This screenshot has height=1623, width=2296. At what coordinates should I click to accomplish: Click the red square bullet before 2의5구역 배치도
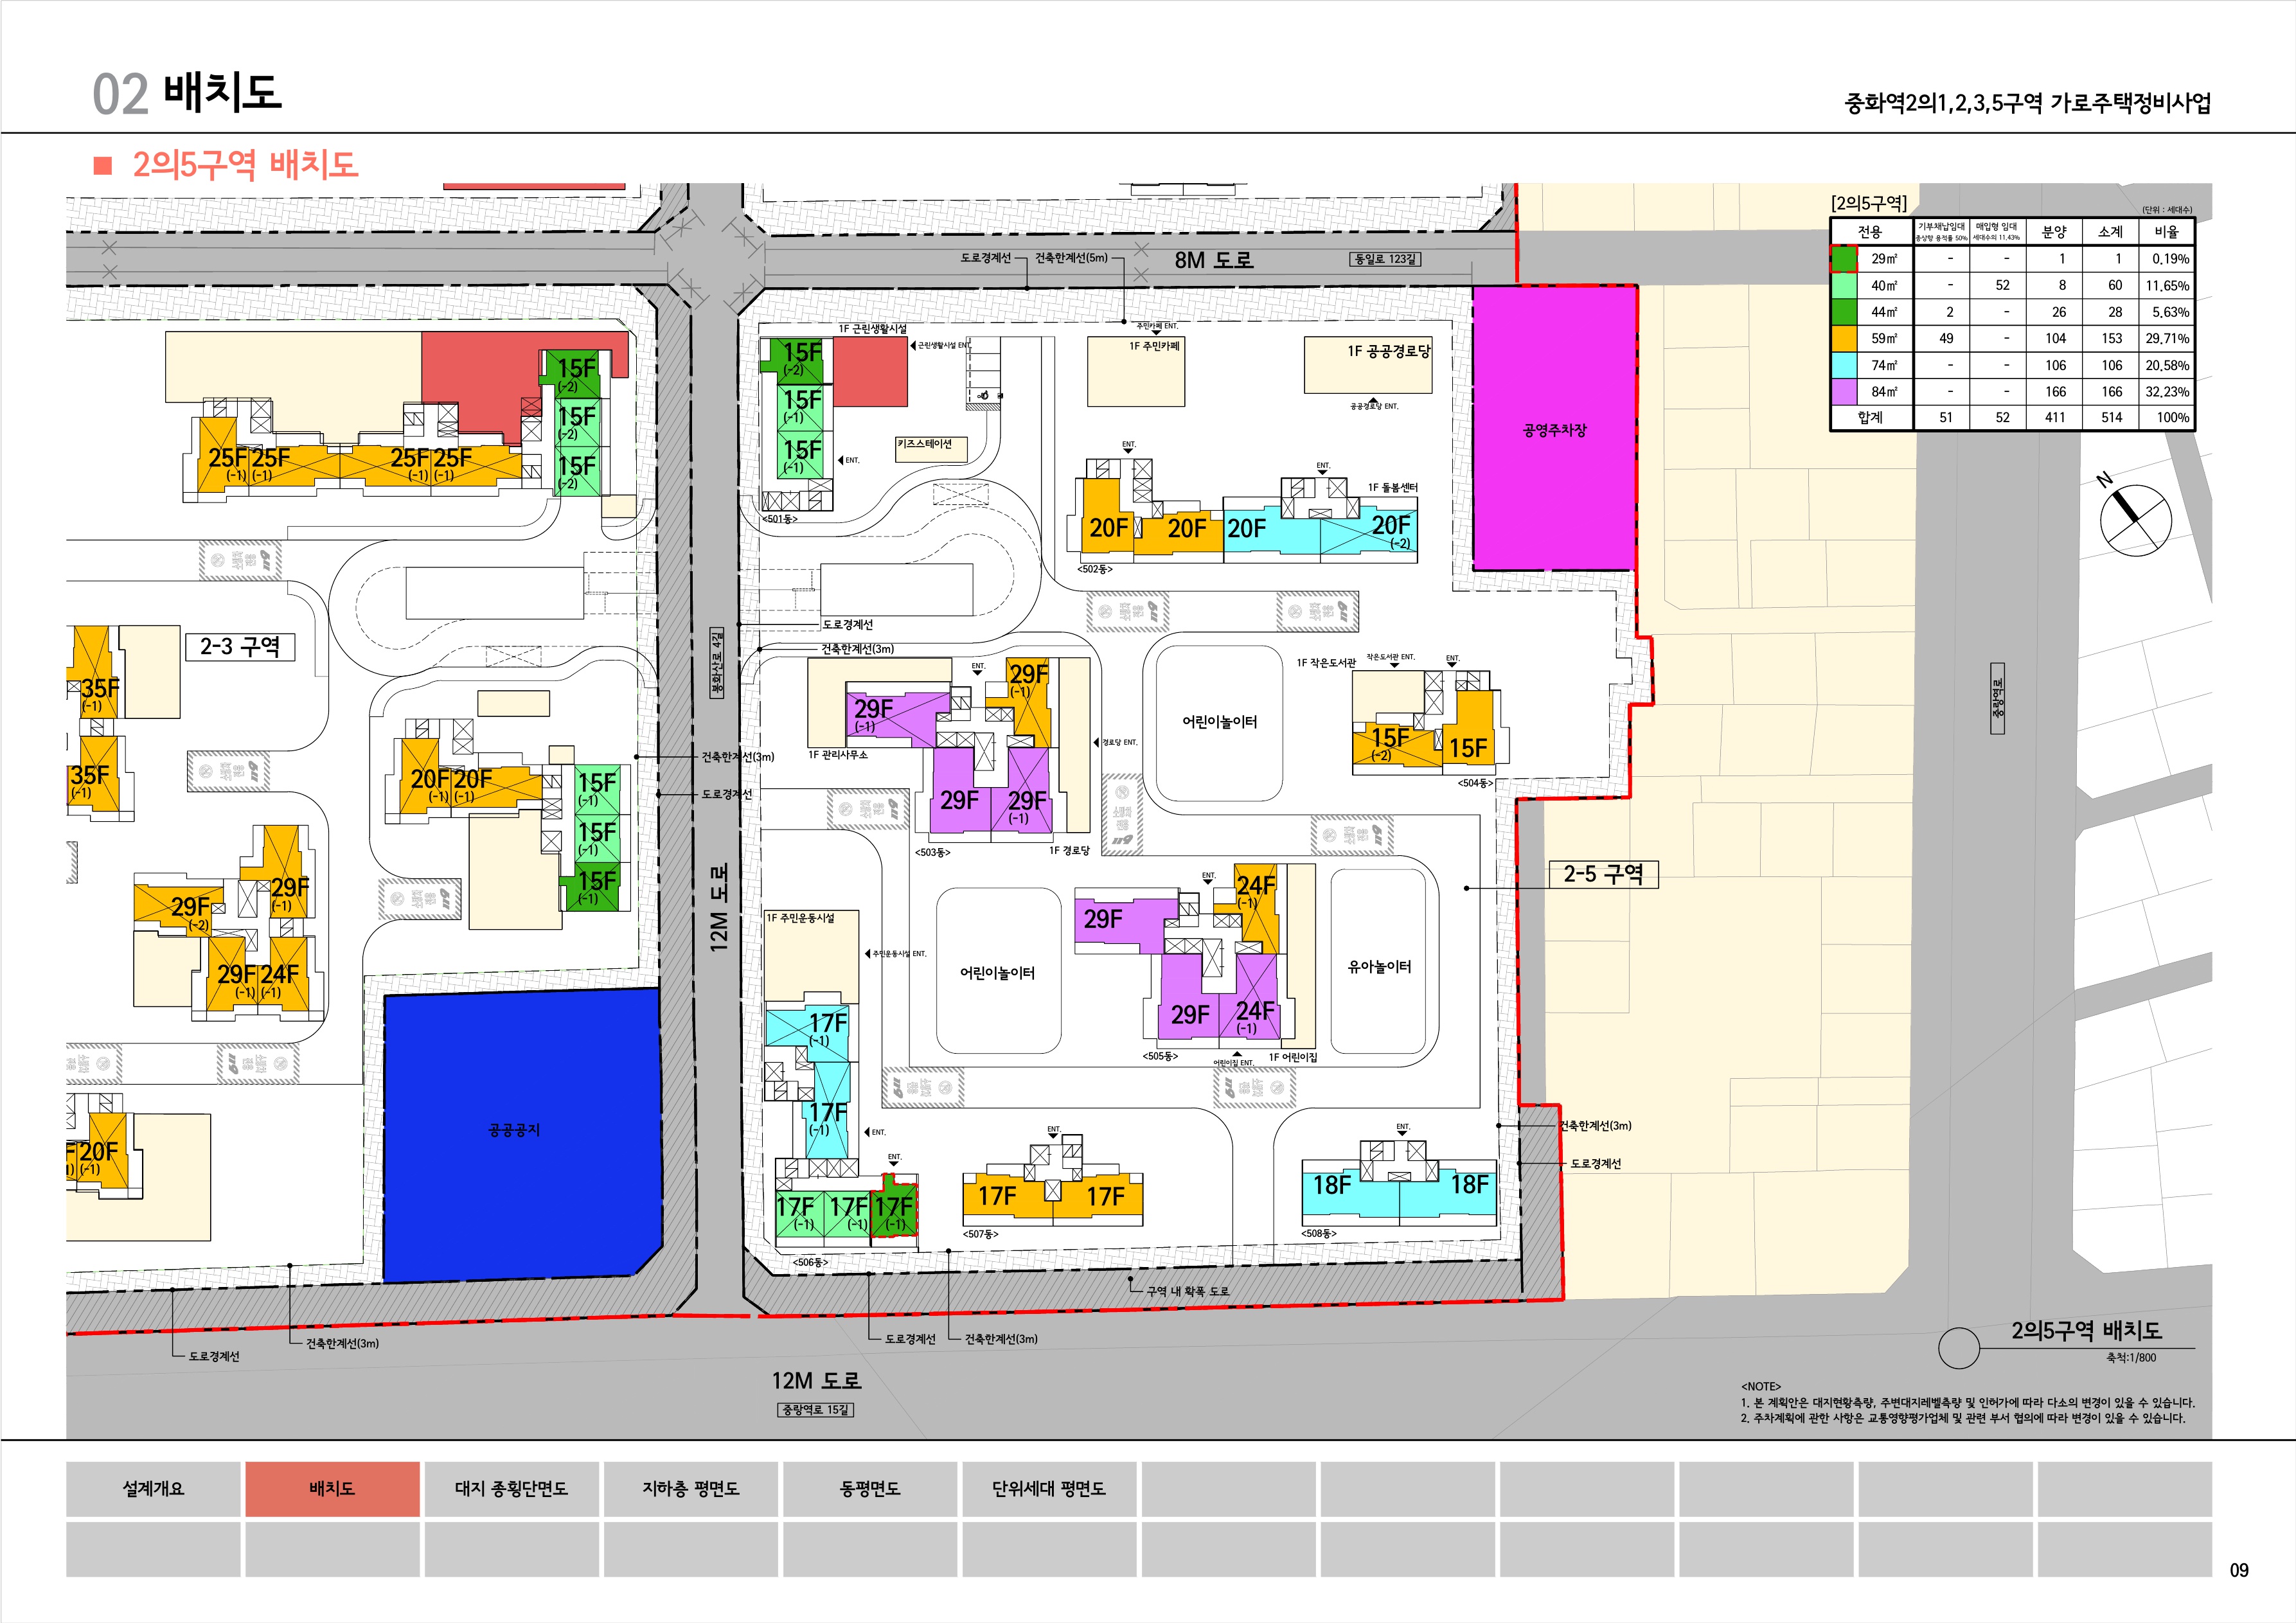[102, 166]
